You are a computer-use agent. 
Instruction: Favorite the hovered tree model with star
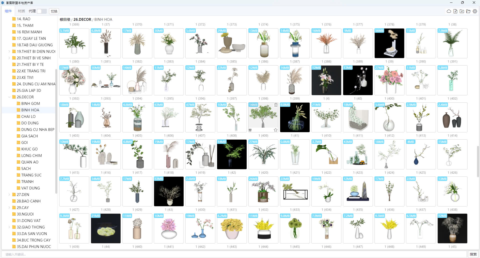275,130
